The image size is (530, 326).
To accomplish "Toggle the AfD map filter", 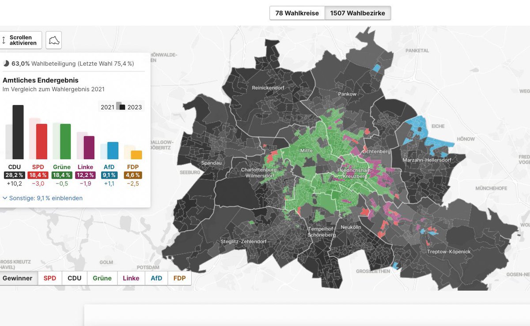I will click(x=156, y=278).
